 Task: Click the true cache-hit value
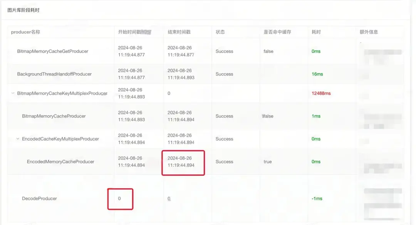point(267,161)
